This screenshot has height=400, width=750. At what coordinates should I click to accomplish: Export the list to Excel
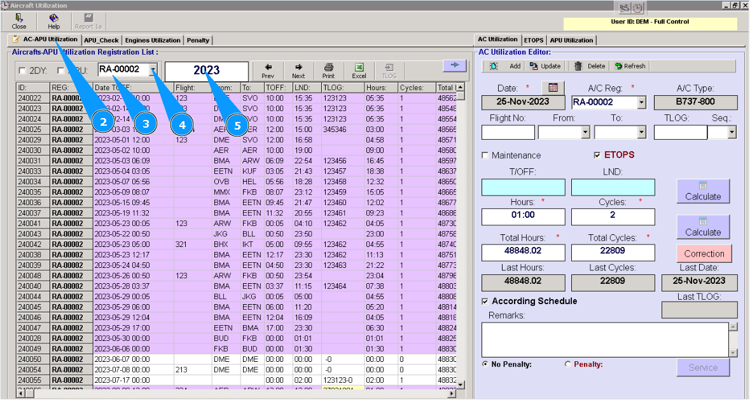tap(359, 70)
